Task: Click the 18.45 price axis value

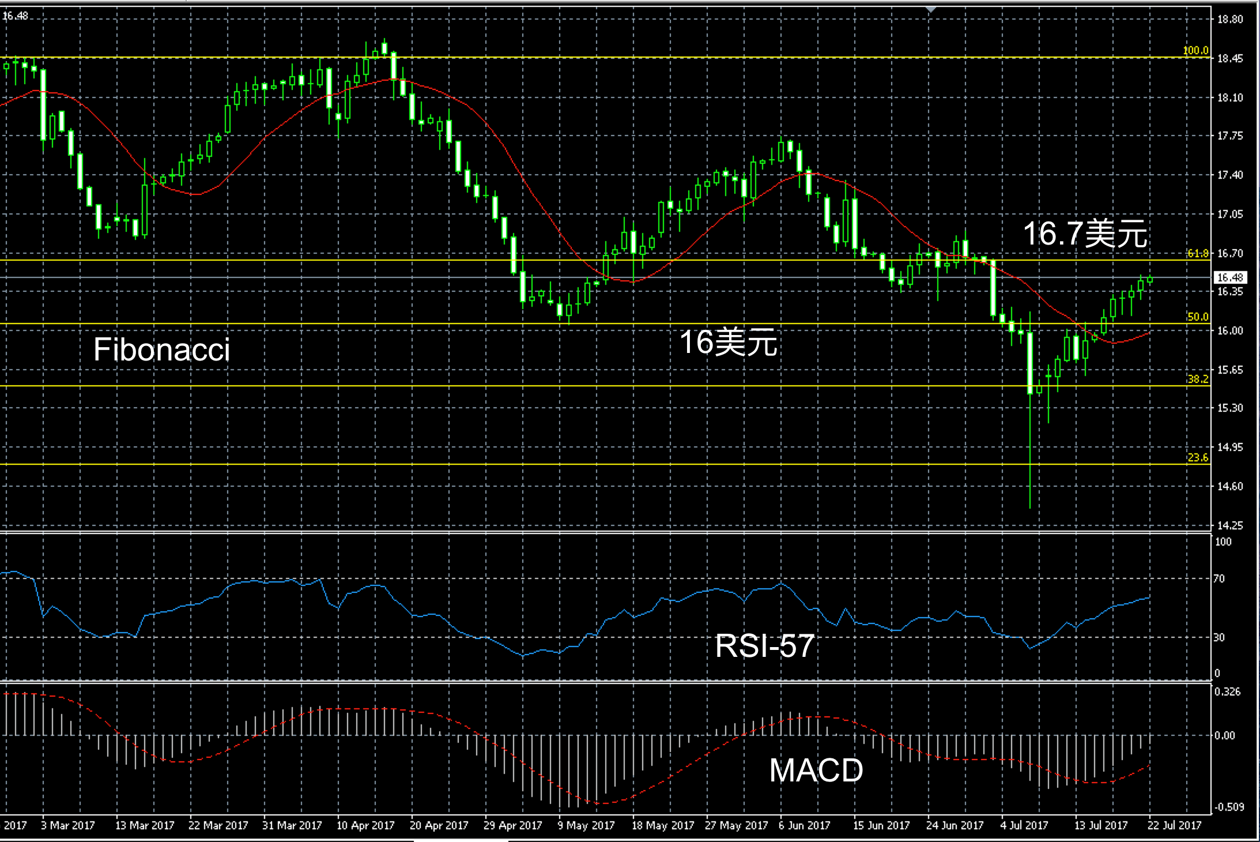Action: (x=1230, y=59)
